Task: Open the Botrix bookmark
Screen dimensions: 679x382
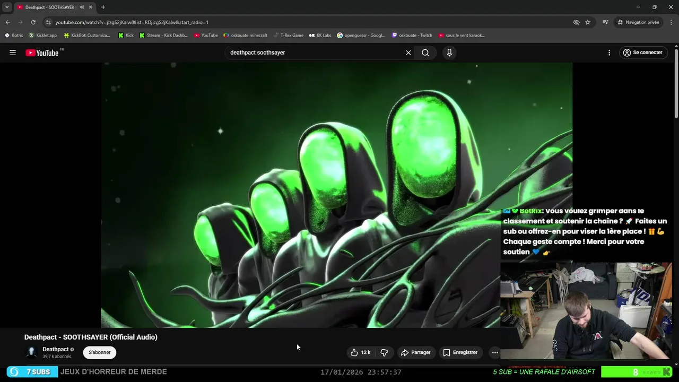Action: pos(14,36)
